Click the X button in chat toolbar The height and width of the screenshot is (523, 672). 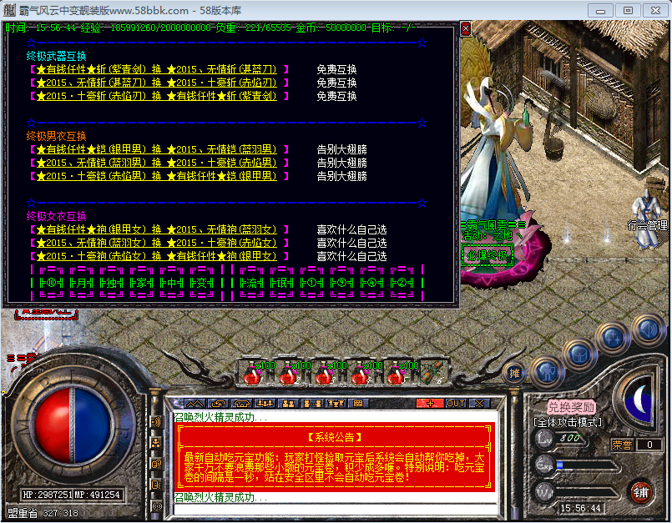click(x=479, y=403)
